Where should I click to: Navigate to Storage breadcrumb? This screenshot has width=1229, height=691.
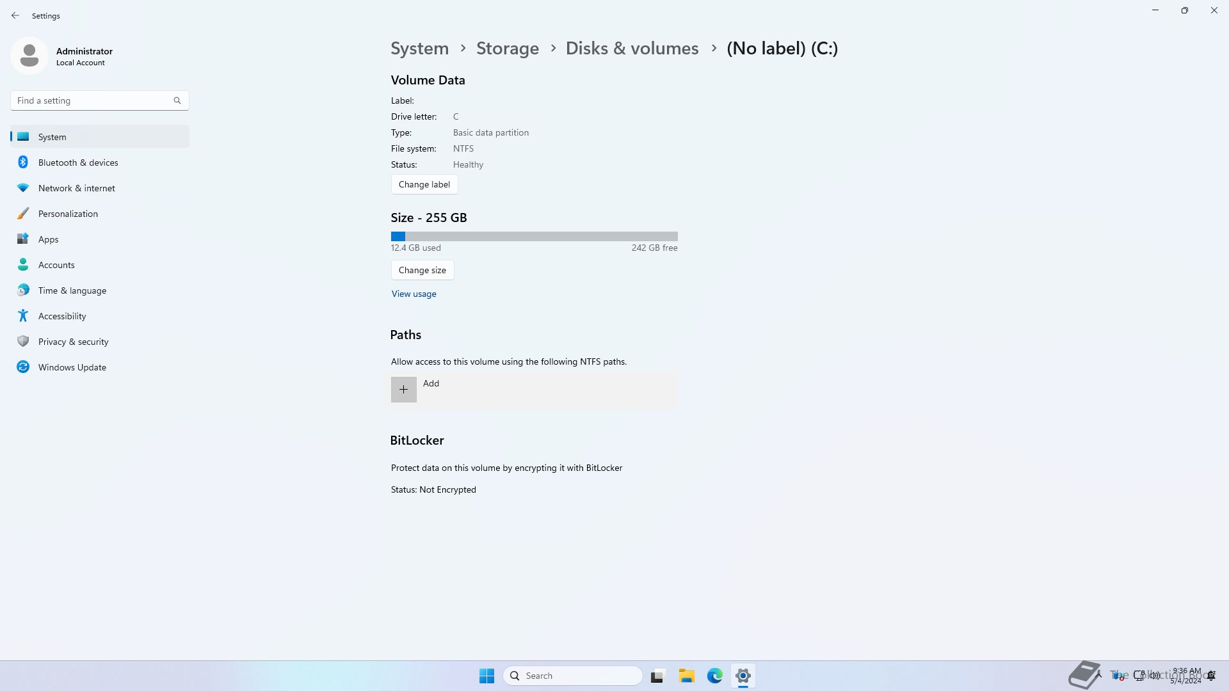507,49
